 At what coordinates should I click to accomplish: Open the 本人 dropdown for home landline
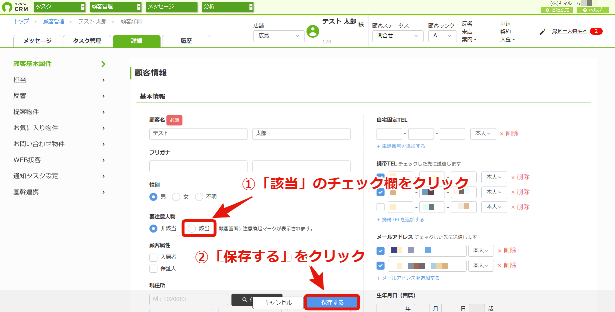pos(483,134)
